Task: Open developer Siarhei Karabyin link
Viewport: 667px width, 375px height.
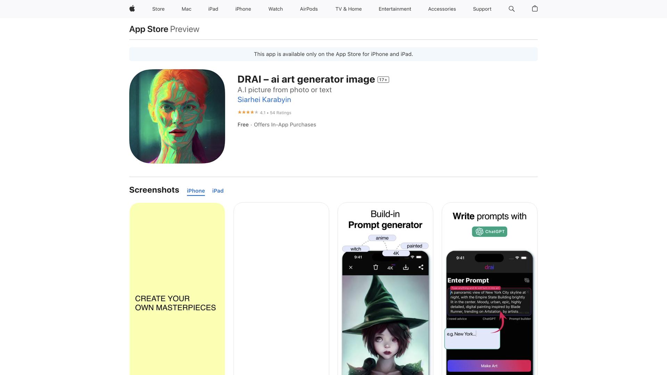Action: 264,100
